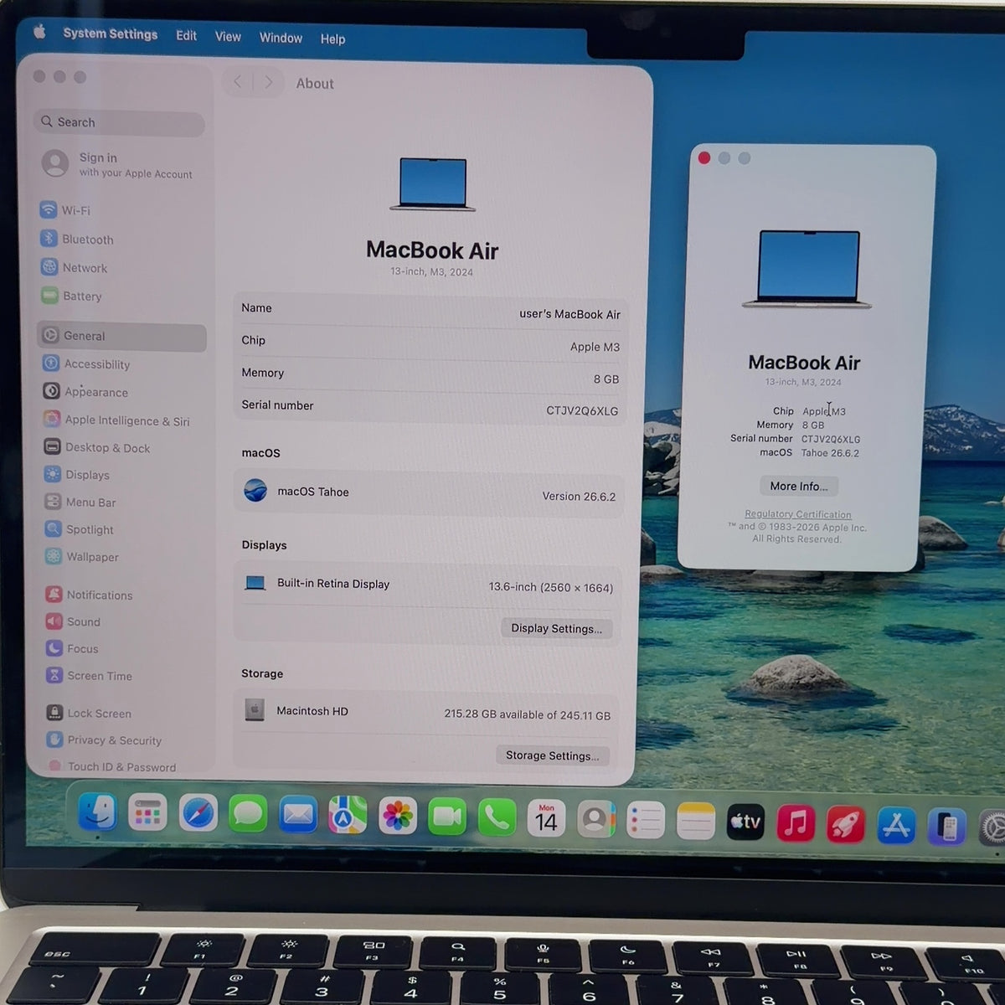The image size is (1005, 1005).
Task: Open the View menu
Action: point(228,36)
